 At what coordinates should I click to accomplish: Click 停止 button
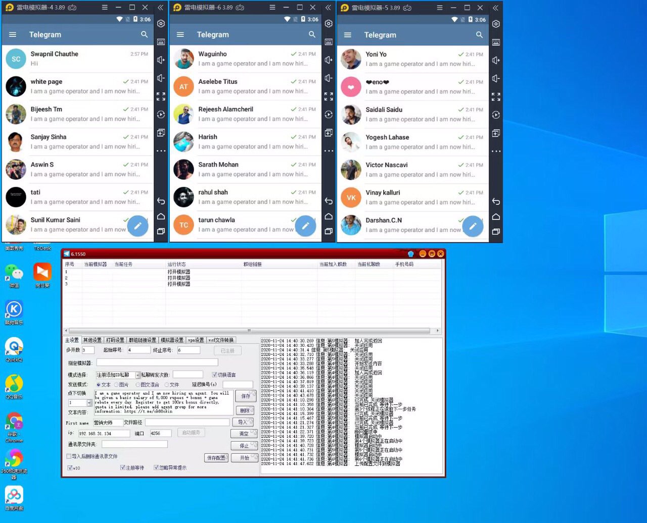pos(245,446)
